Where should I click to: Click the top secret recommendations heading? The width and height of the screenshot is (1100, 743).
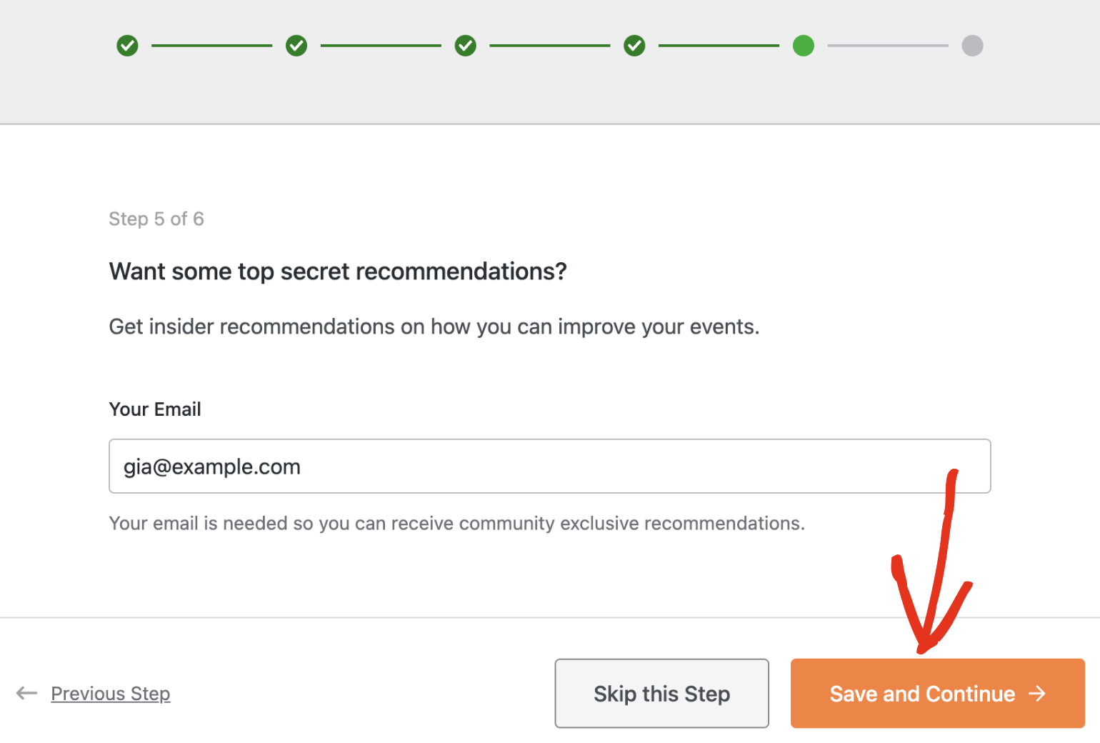click(x=338, y=271)
